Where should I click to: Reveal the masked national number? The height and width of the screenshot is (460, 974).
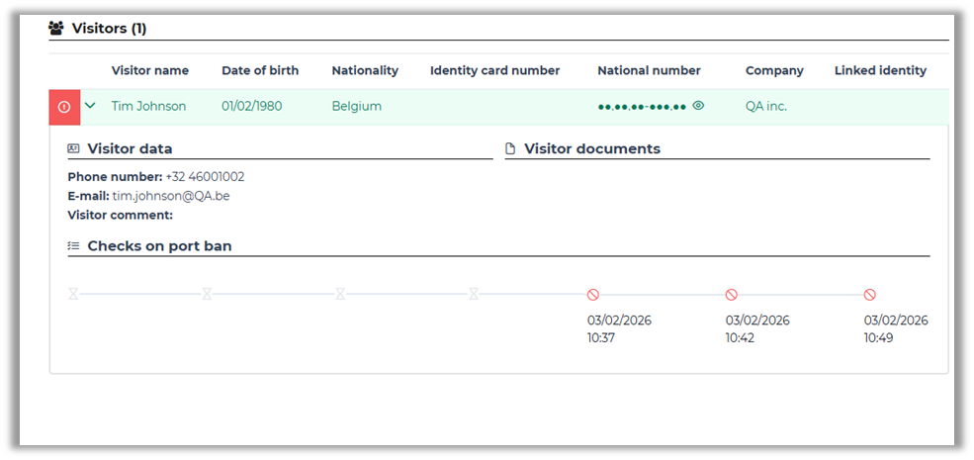click(698, 106)
